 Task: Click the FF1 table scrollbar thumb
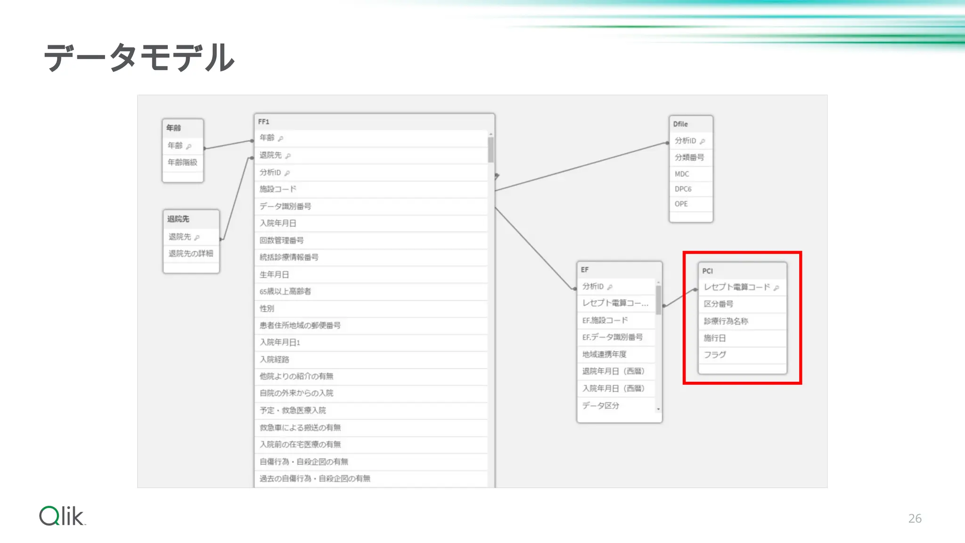tap(491, 150)
